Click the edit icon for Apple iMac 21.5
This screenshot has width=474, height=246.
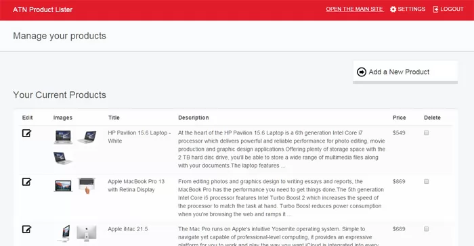point(26,229)
